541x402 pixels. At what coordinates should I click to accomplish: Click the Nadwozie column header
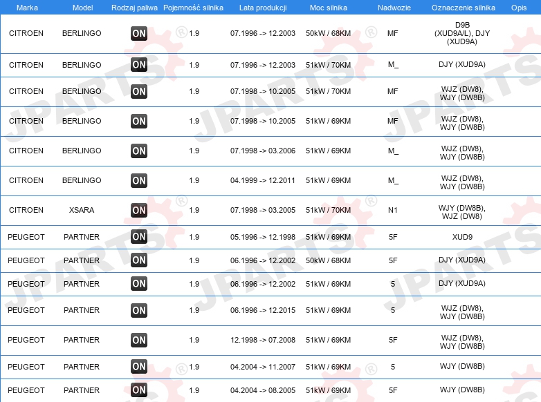point(394,8)
